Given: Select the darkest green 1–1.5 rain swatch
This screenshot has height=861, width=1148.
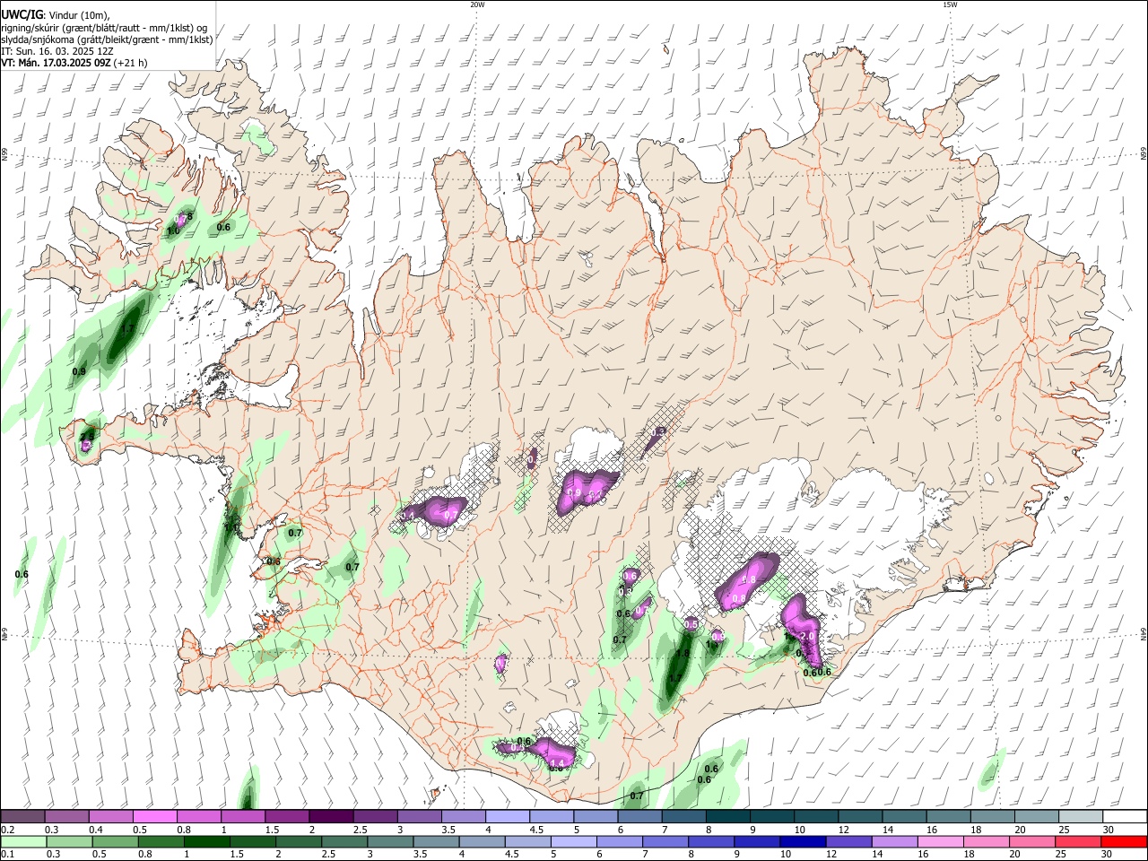Looking at the screenshot, I should [x=206, y=842].
